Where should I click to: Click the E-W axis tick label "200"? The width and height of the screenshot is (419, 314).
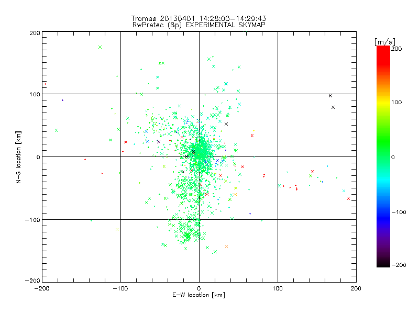pos(356,288)
